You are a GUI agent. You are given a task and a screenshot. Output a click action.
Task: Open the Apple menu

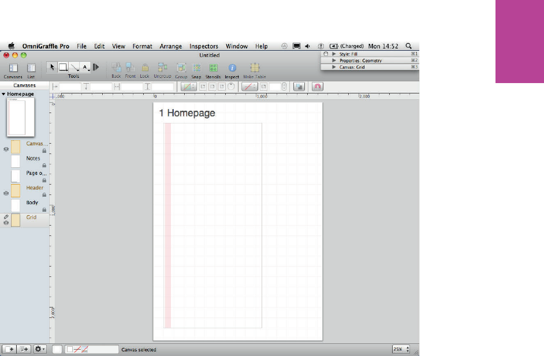coord(12,46)
